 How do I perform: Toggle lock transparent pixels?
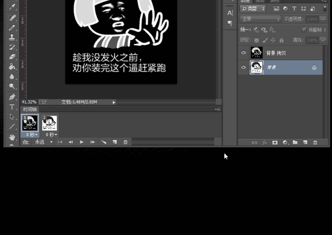[256, 40]
